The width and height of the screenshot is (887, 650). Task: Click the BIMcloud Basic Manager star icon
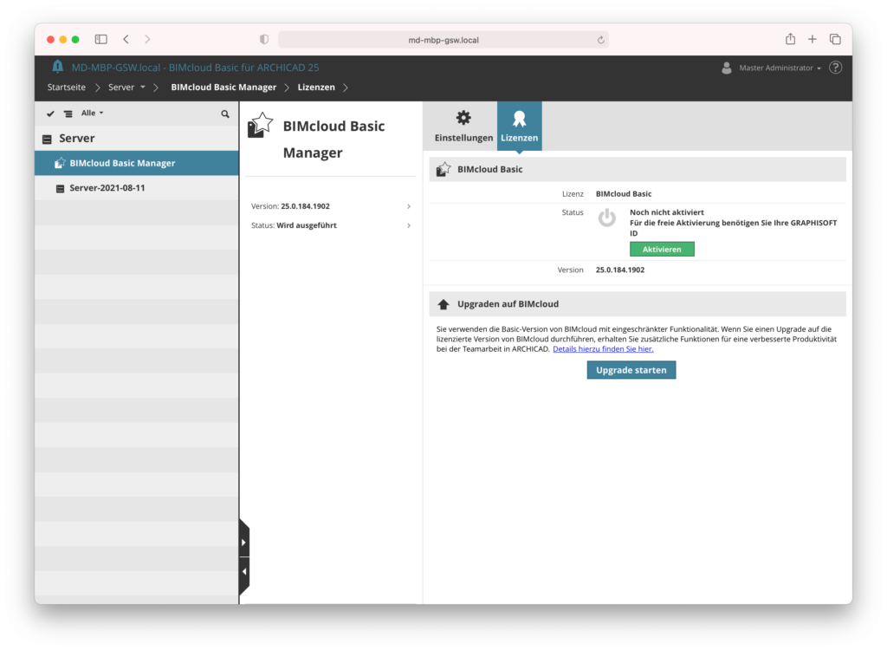(260, 124)
